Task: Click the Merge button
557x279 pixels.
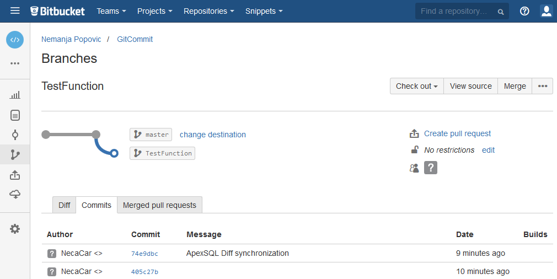Action: coord(515,86)
